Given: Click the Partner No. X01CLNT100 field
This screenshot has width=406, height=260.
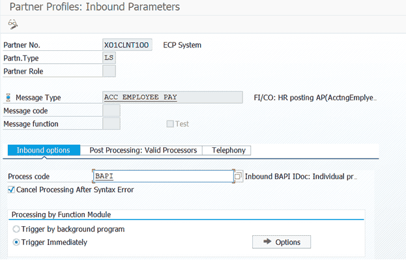Looking at the screenshot, I should click(x=127, y=45).
